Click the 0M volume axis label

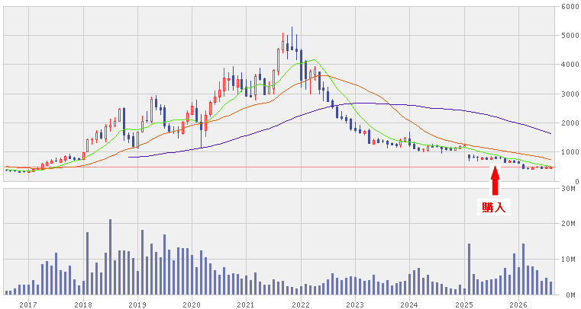[x=570, y=295]
